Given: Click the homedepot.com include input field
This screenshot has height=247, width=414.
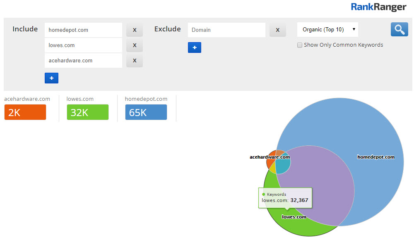Looking at the screenshot, I should pos(83,30).
